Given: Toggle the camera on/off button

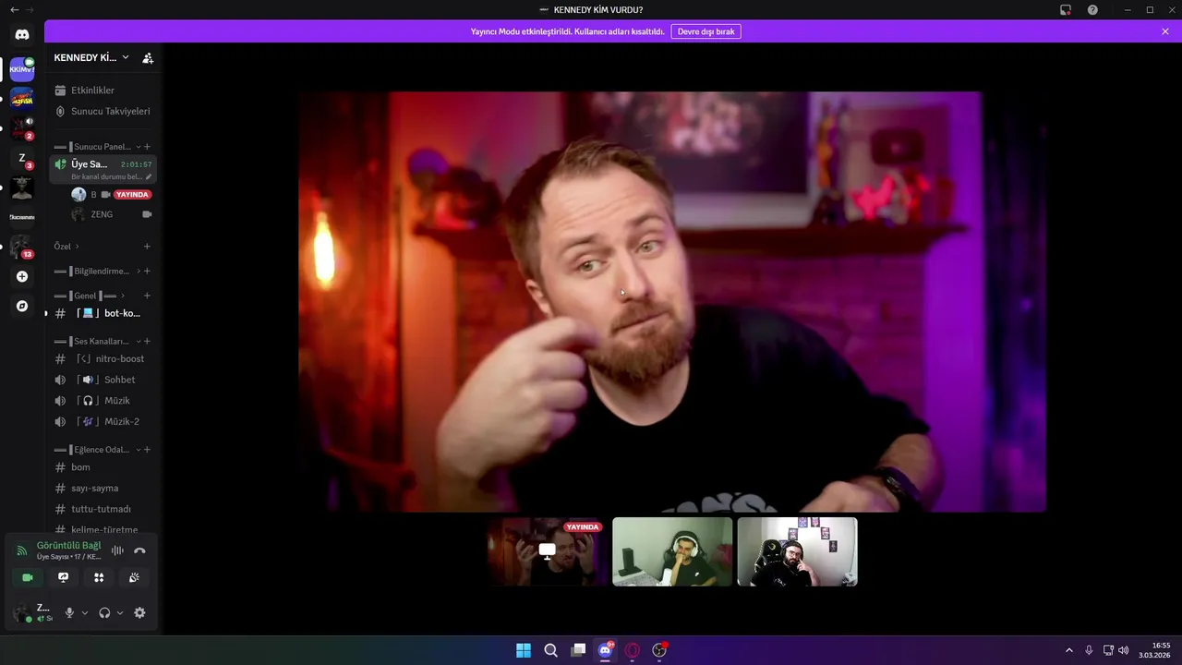Looking at the screenshot, I should click(x=28, y=577).
